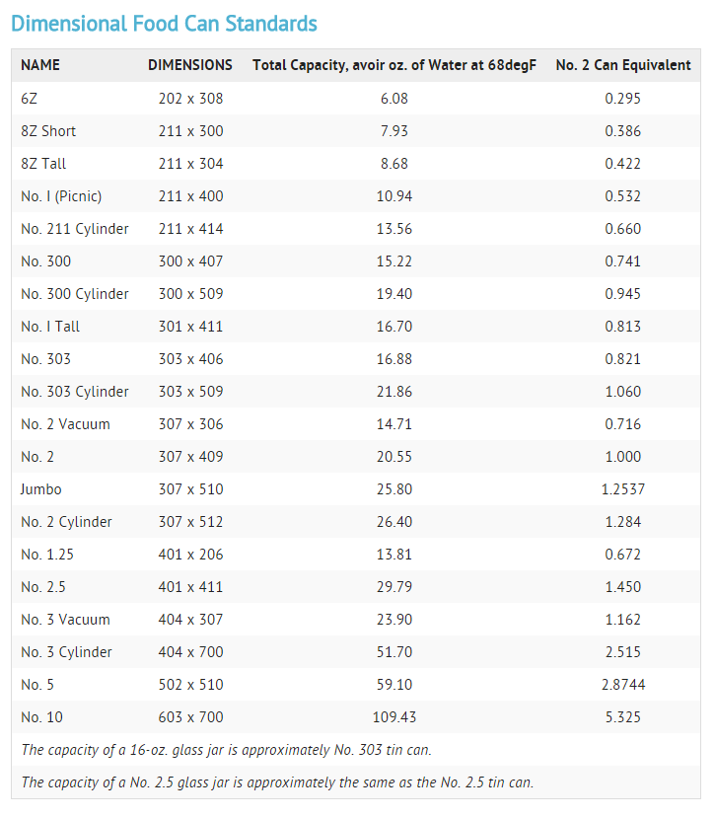Select the No. 300 Cylinder row name
716x818 pixels.
(75, 294)
